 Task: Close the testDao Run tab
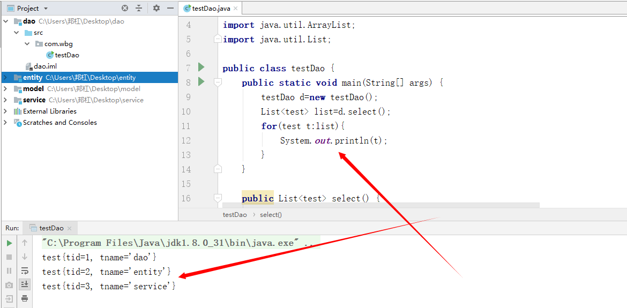[x=69, y=229]
